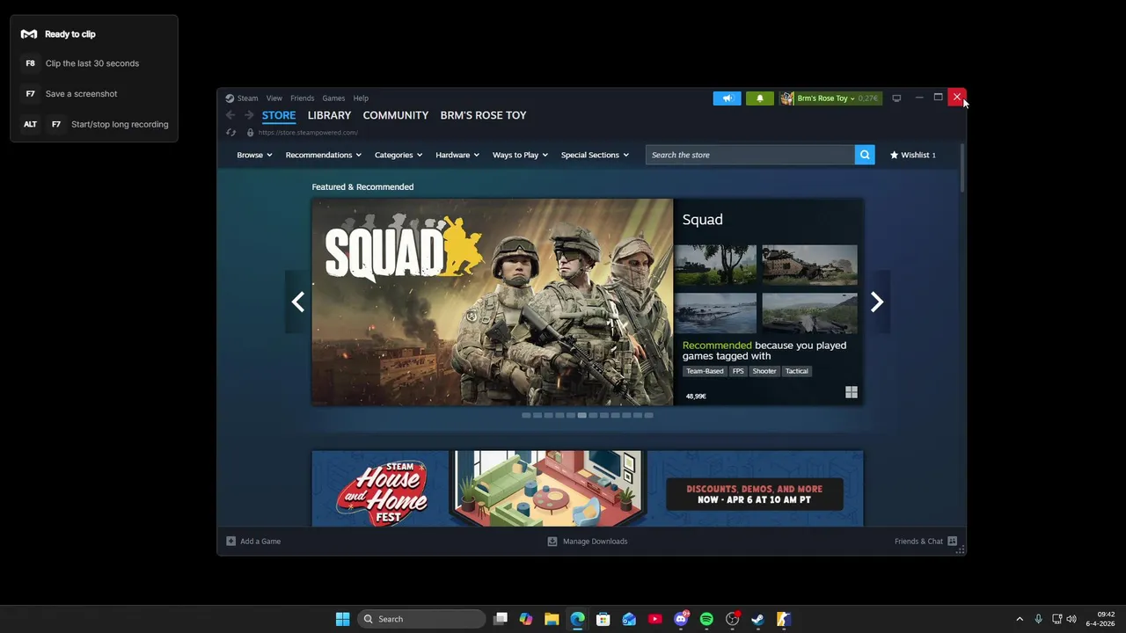This screenshot has height=633, width=1126.
Task: Show hidden system tray icons
Action: pyautogui.click(x=1020, y=619)
